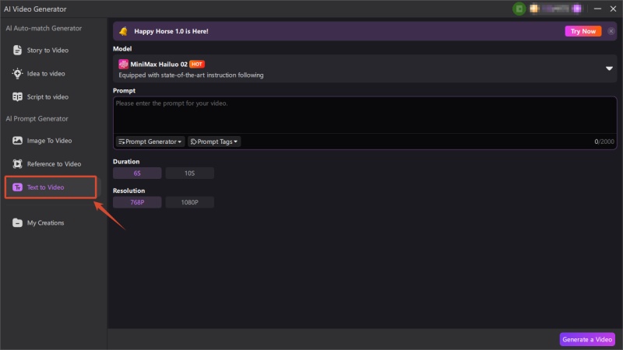Click the "AI Prompt Generator" section heading
This screenshot has width=623, height=350.
tap(37, 119)
